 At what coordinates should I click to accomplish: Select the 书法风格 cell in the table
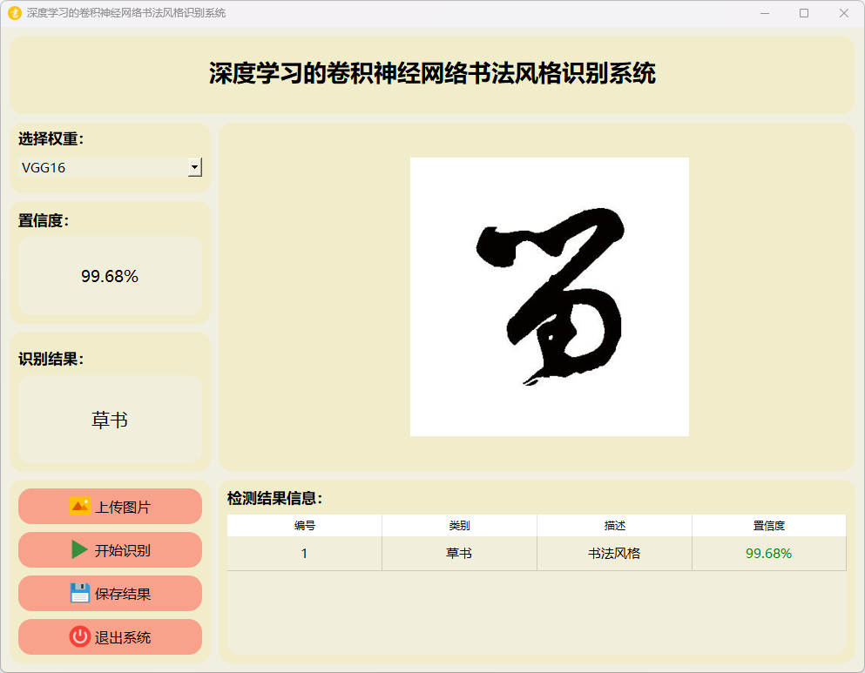[x=614, y=554]
